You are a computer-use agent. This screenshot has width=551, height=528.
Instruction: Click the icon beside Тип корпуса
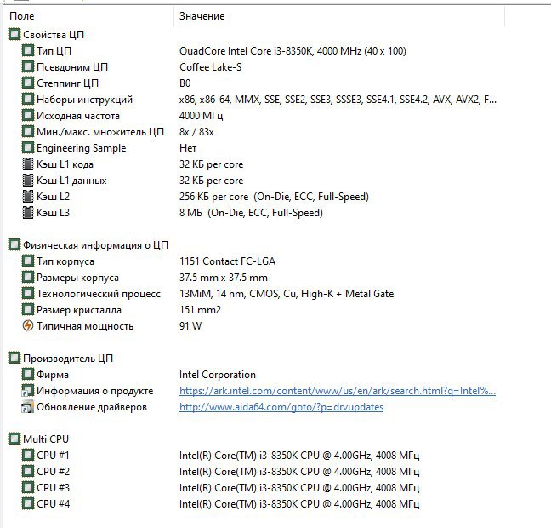28,261
